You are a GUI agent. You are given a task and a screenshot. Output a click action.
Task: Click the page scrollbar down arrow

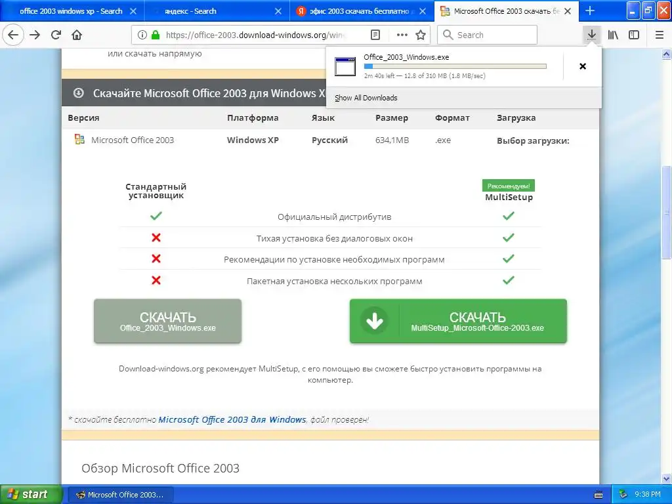[667, 478]
